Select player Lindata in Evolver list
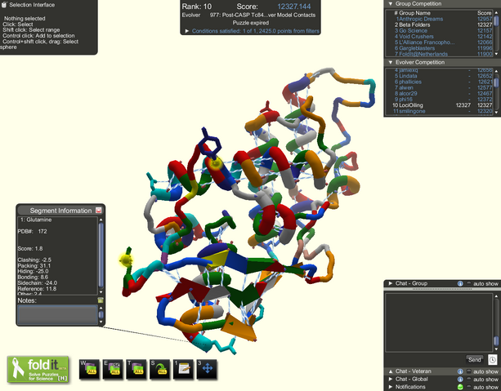 (x=440, y=76)
